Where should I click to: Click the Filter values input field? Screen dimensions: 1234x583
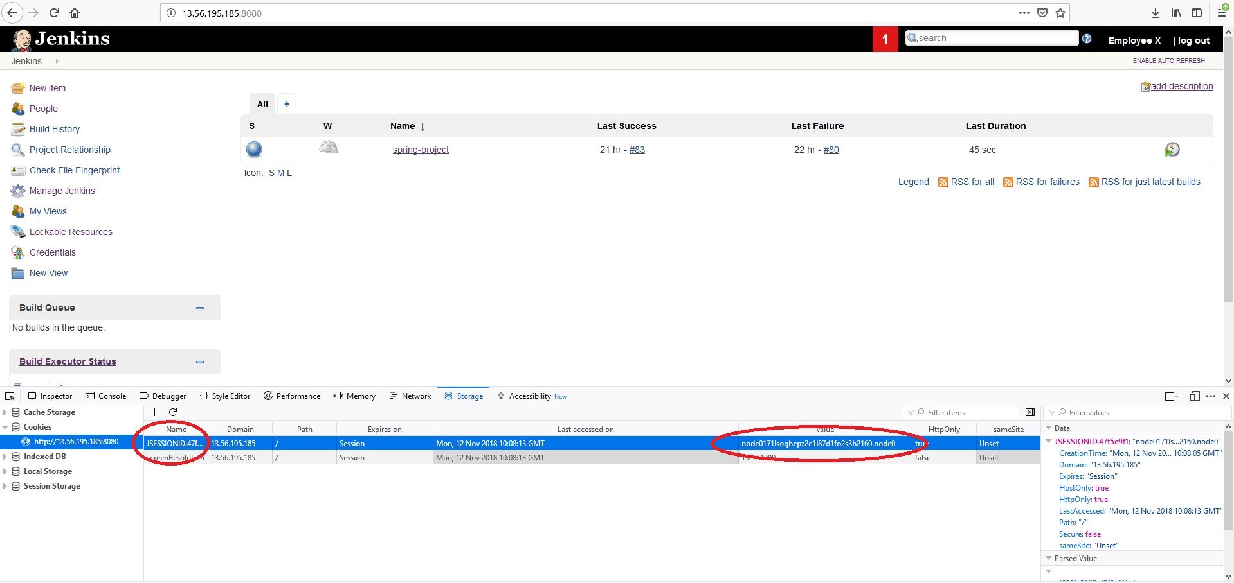click(1137, 412)
